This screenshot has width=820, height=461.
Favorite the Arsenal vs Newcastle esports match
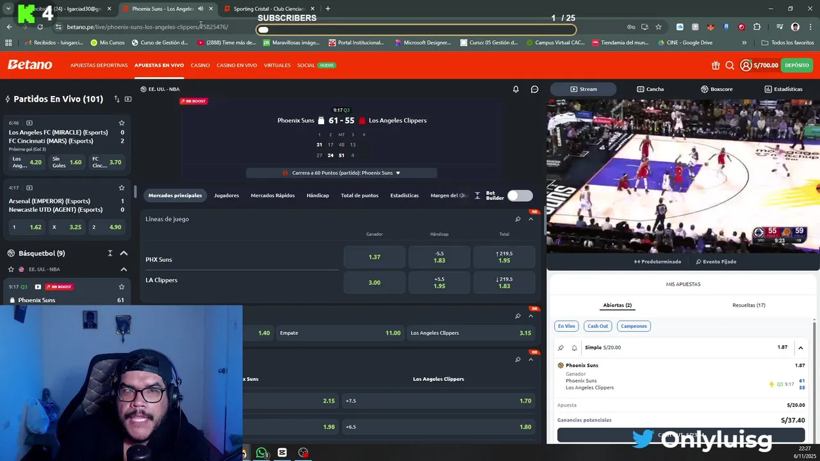coord(122,188)
